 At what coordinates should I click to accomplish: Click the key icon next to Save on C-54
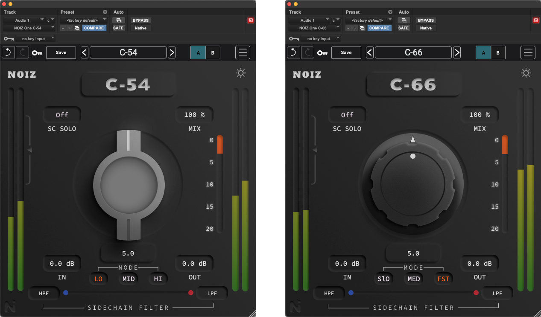[x=37, y=52]
